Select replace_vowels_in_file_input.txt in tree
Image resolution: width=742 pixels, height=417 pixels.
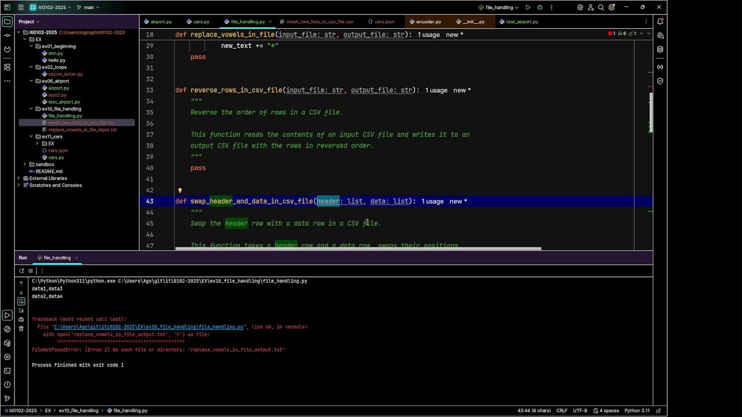click(x=82, y=130)
